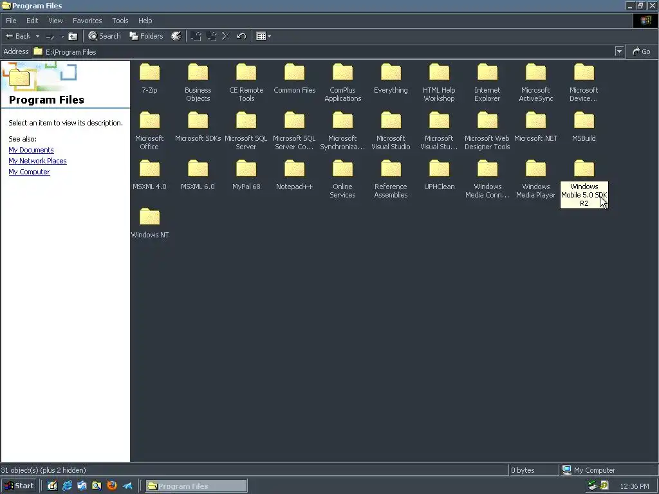Open the Business Objects folder

coord(198,82)
